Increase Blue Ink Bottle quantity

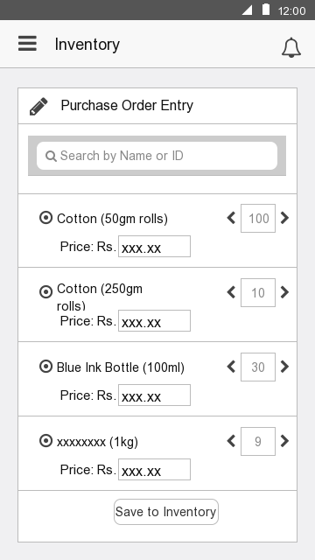tap(284, 367)
